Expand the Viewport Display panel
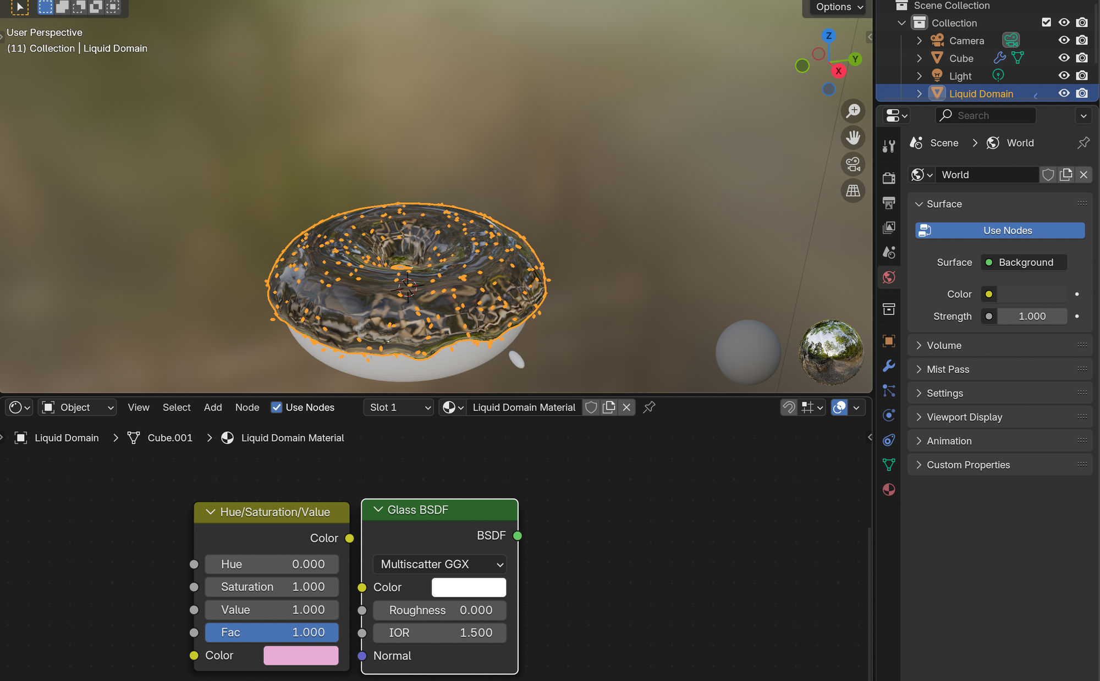The height and width of the screenshot is (681, 1100). [x=999, y=417]
